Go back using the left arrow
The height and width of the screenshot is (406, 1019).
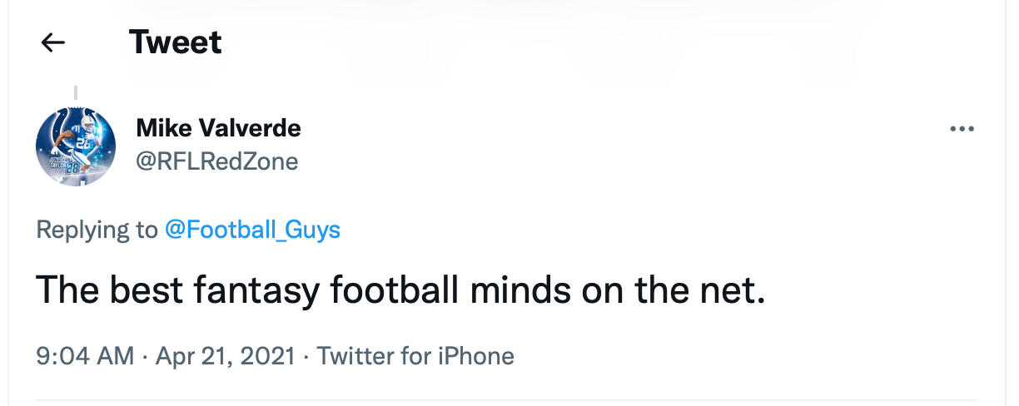pos(53,42)
